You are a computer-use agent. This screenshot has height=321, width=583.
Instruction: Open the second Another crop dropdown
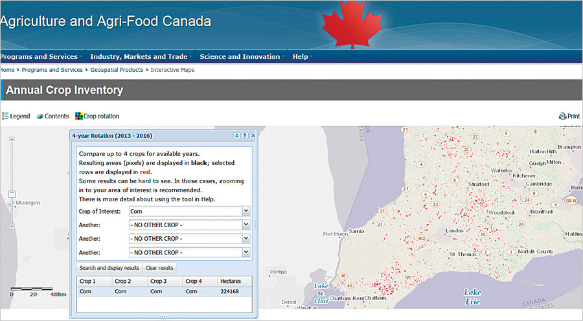(x=246, y=239)
